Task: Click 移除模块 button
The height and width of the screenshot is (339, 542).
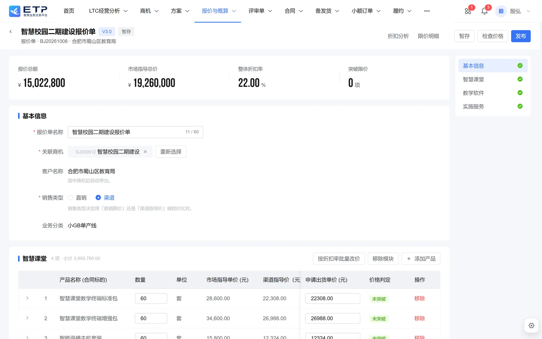Action: point(383,259)
